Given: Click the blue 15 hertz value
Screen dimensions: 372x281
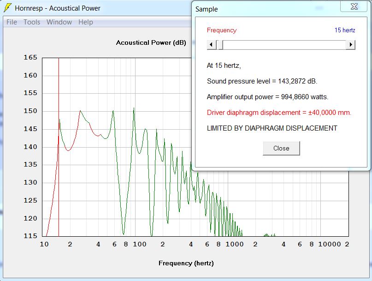Looking at the screenshot, I should (345, 30).
